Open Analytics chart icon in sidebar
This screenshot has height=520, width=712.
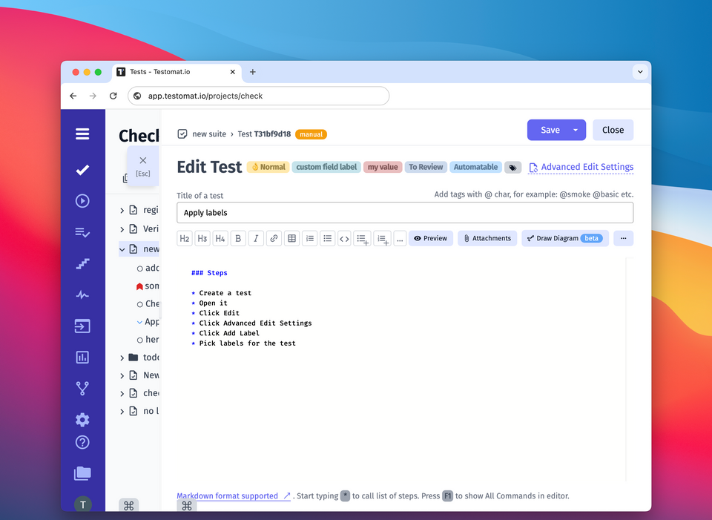pyautogui.click(x=82, y=357)
